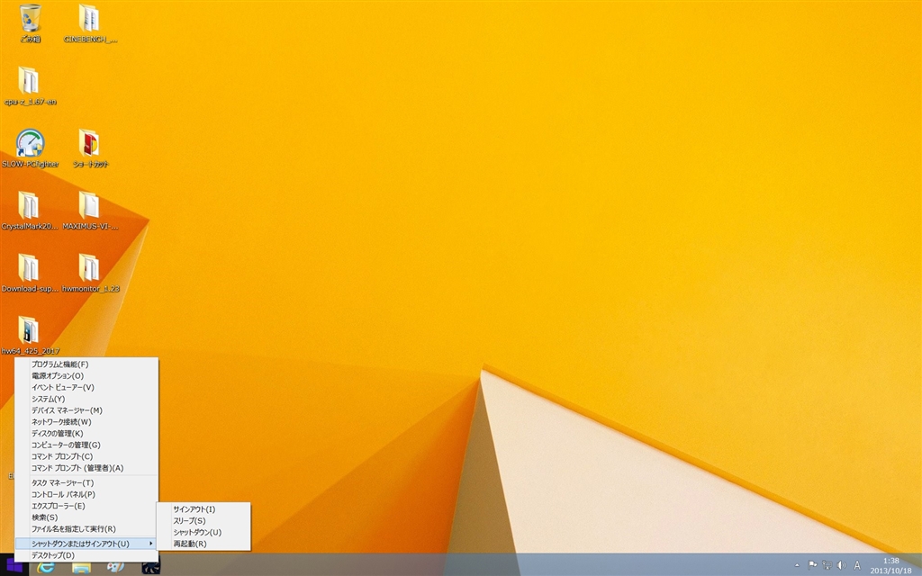
Task: Select シャットダウン(U) in the submenu
Action: tap(203, 533)
